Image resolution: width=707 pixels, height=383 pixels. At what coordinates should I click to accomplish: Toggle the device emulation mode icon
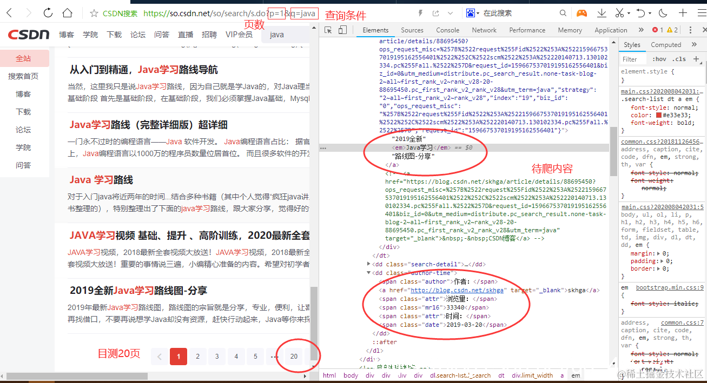[x=343, y=30]
